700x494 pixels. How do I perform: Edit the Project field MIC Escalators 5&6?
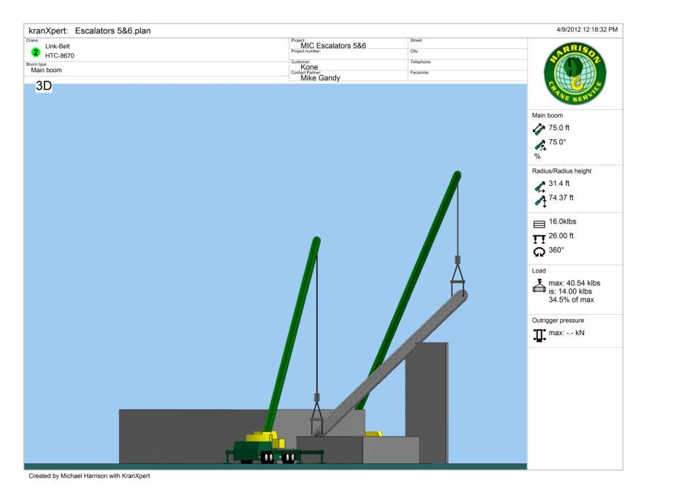coord(332,44)
